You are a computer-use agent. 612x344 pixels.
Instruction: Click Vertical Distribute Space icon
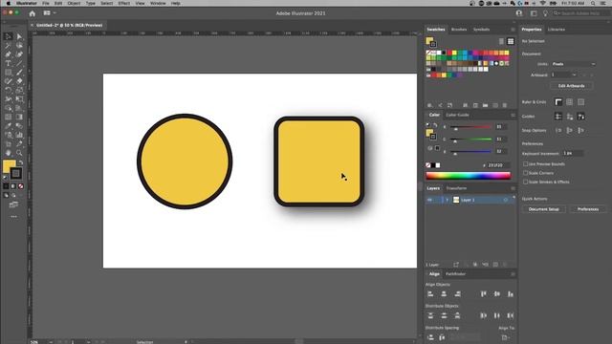(x=430, y=337)
